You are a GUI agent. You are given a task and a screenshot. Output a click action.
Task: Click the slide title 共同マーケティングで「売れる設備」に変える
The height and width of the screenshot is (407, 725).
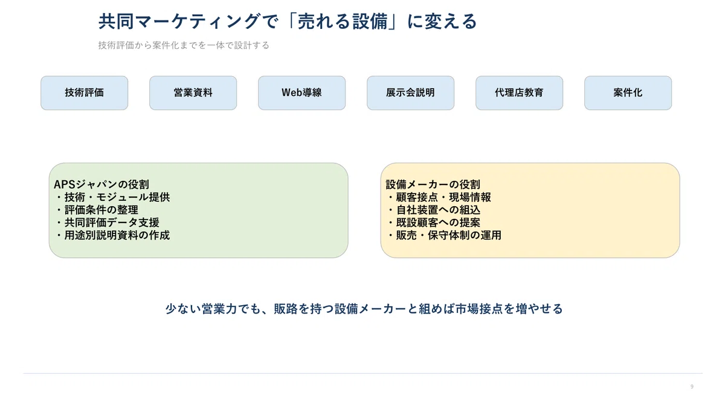288,22
